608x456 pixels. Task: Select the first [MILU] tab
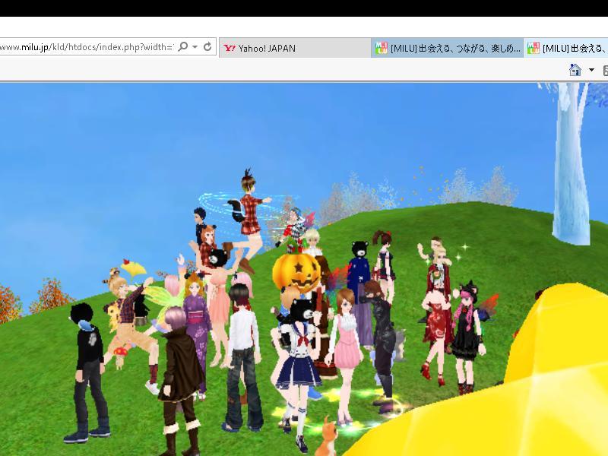coord(448,48)
